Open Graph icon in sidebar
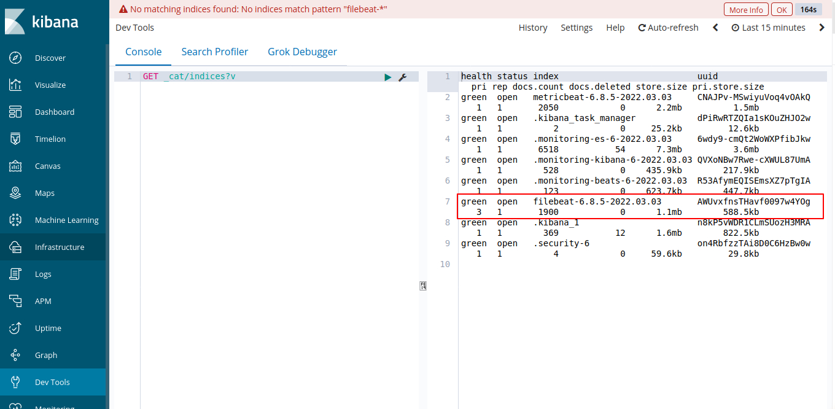835x409 pixels. point(16,355)
